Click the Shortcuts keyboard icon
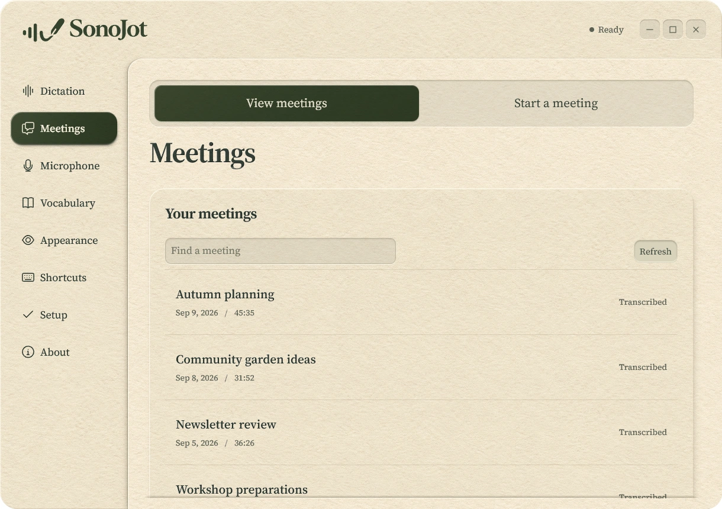 [x=28, y=278]
